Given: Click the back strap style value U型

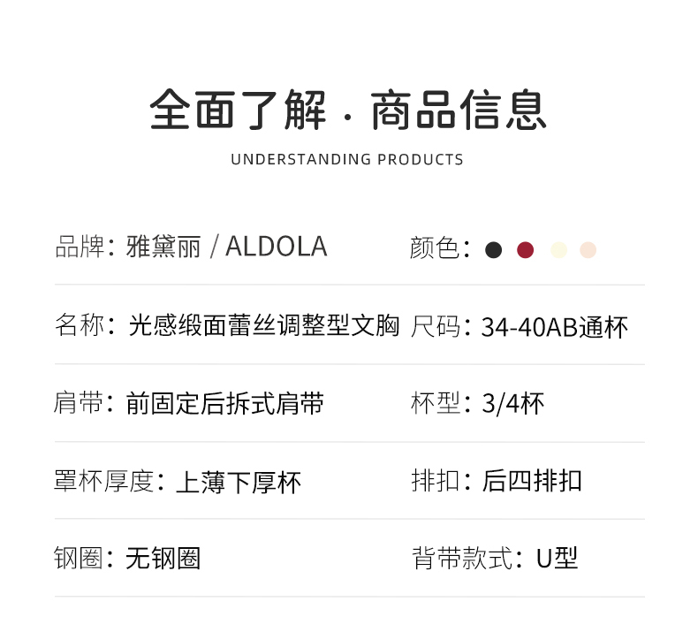Looking at the screenshot, I should (x=557, y=559).
